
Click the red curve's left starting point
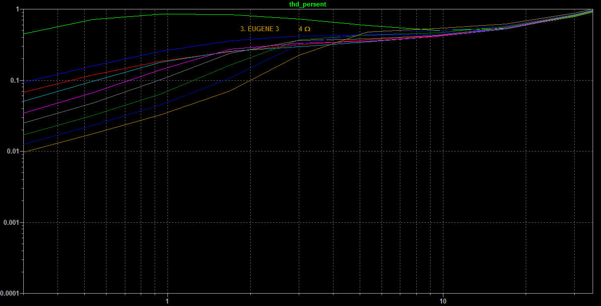pos(25,92)
